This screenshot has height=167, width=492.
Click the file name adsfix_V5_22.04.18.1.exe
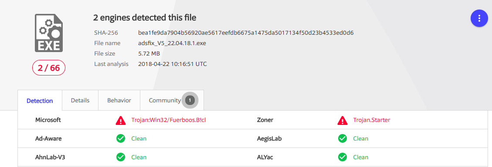pyautogui.click(x=172, y=43)
